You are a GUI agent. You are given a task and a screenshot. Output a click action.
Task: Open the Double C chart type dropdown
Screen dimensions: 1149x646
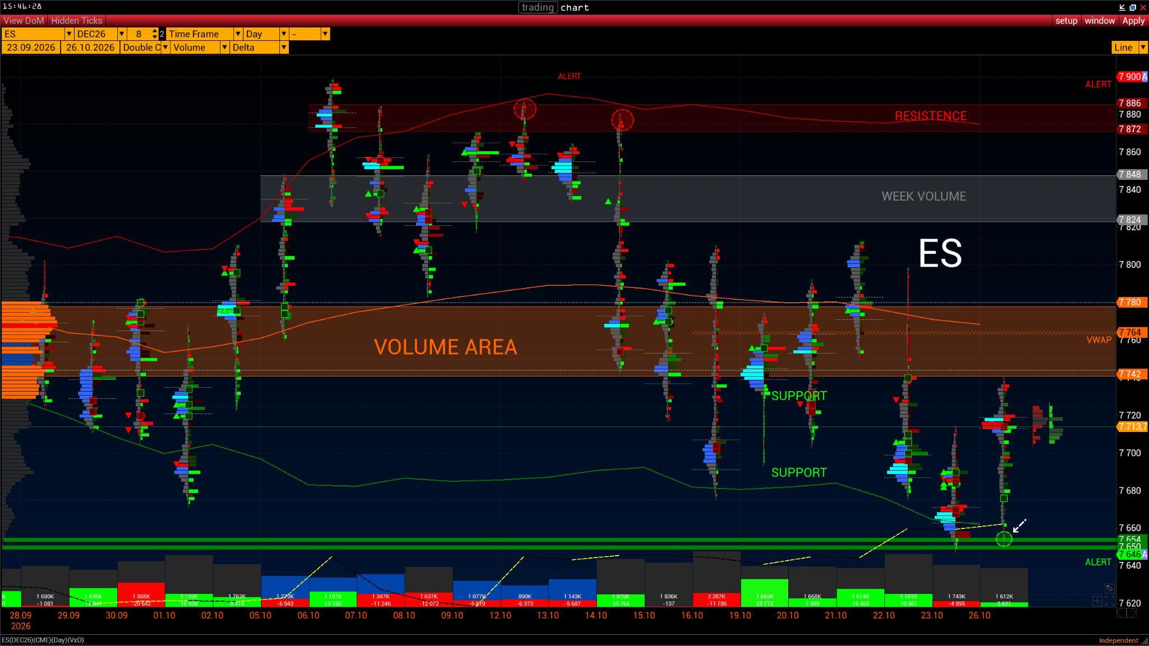[x=165, y=48]
